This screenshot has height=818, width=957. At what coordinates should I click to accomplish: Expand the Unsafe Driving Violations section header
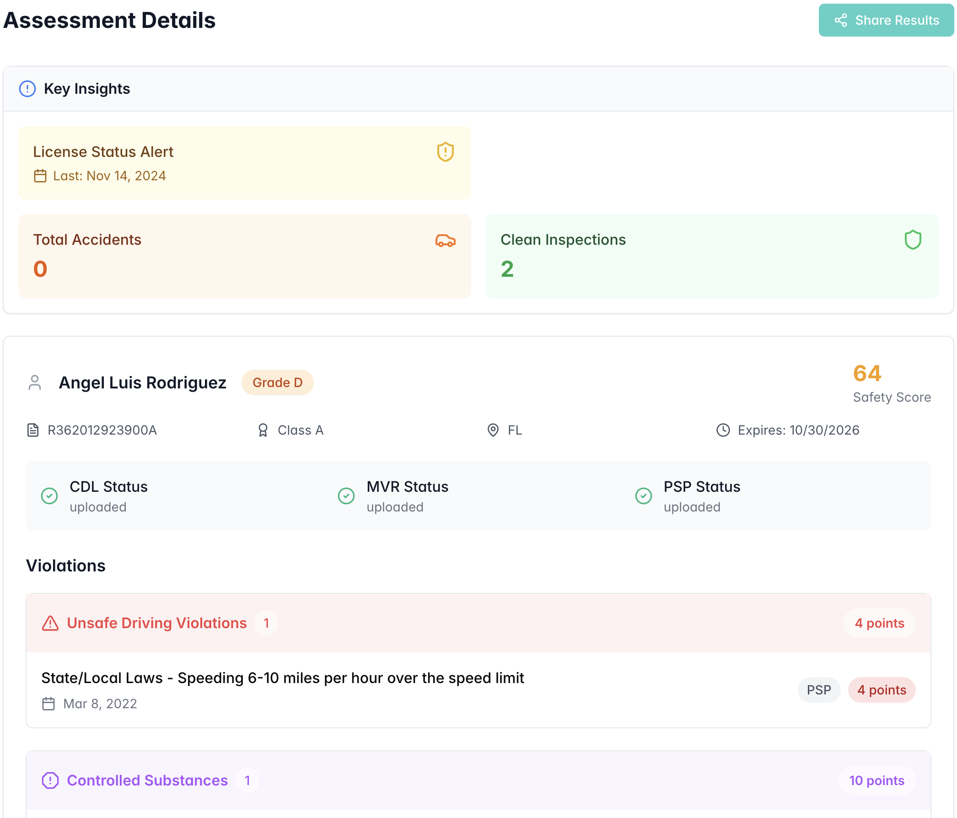(x=478, y=623)
